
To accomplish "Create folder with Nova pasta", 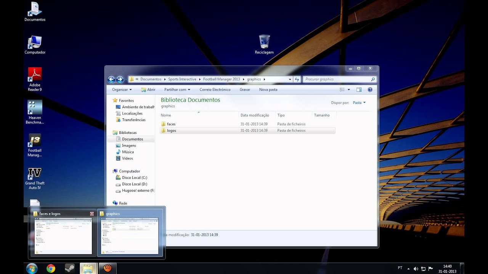I will click(x=268, y=90).
